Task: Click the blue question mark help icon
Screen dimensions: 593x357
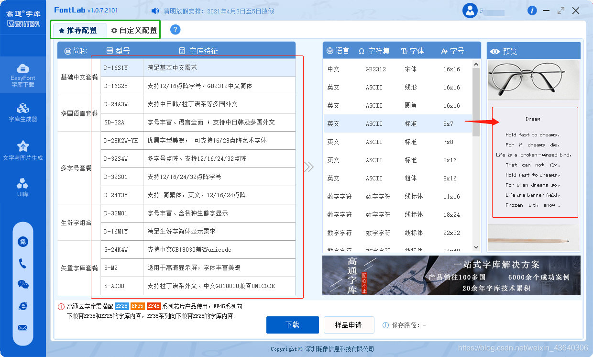Action: 176,30
